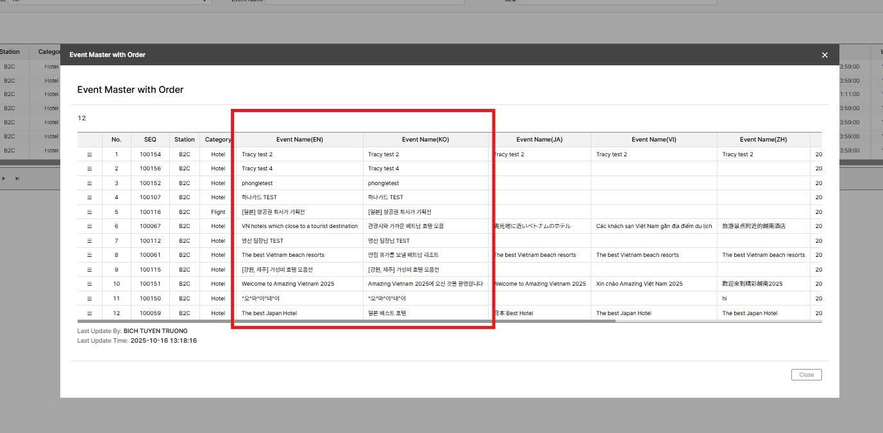Close the dialog with the X icon
The height and width of the screenshot is (433, 883).
pyautogui.click(x=825, y=55)
